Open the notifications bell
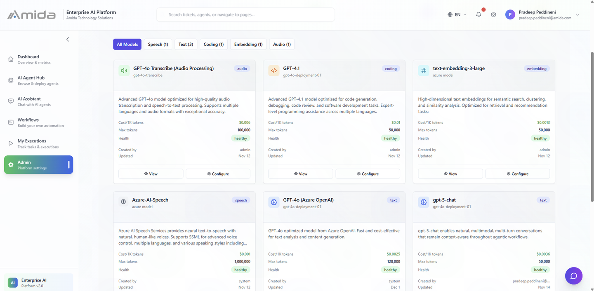 tap(478, 14)
